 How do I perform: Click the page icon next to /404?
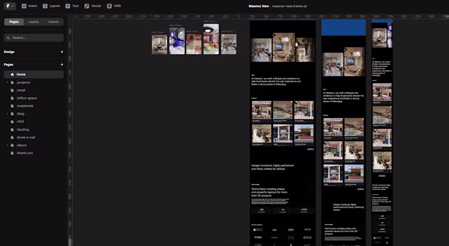tap(13, 121)
